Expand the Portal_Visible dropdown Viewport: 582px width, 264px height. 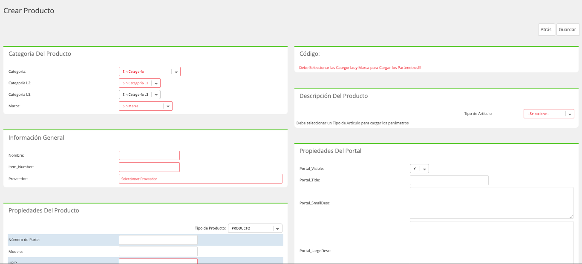click(419, 169)
